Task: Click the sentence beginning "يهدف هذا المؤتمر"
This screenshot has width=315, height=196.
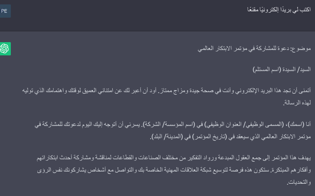Action: (x=174, y=158)
